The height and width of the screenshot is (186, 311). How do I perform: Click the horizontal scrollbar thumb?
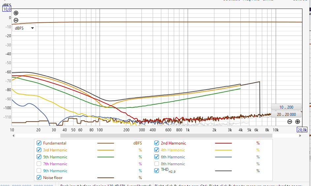click(x=166, y=136)
